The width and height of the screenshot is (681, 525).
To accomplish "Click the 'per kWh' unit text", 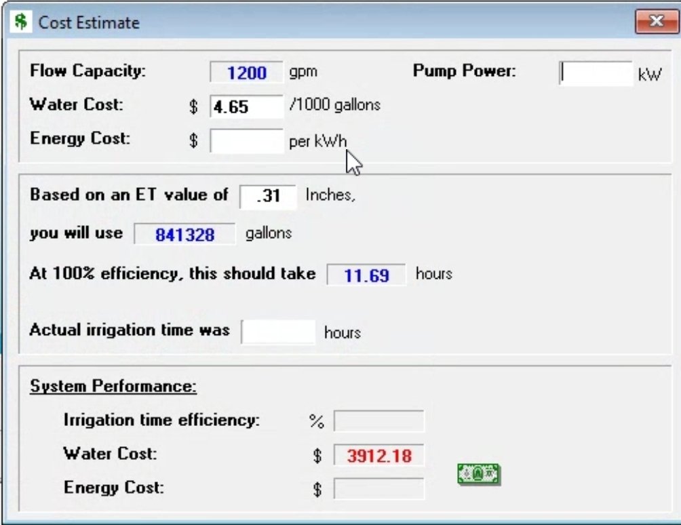I will pyautogui.click(x=318, y=141).
